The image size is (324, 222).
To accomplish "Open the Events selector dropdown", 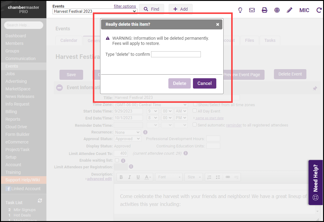I will [x=95, y=11].
